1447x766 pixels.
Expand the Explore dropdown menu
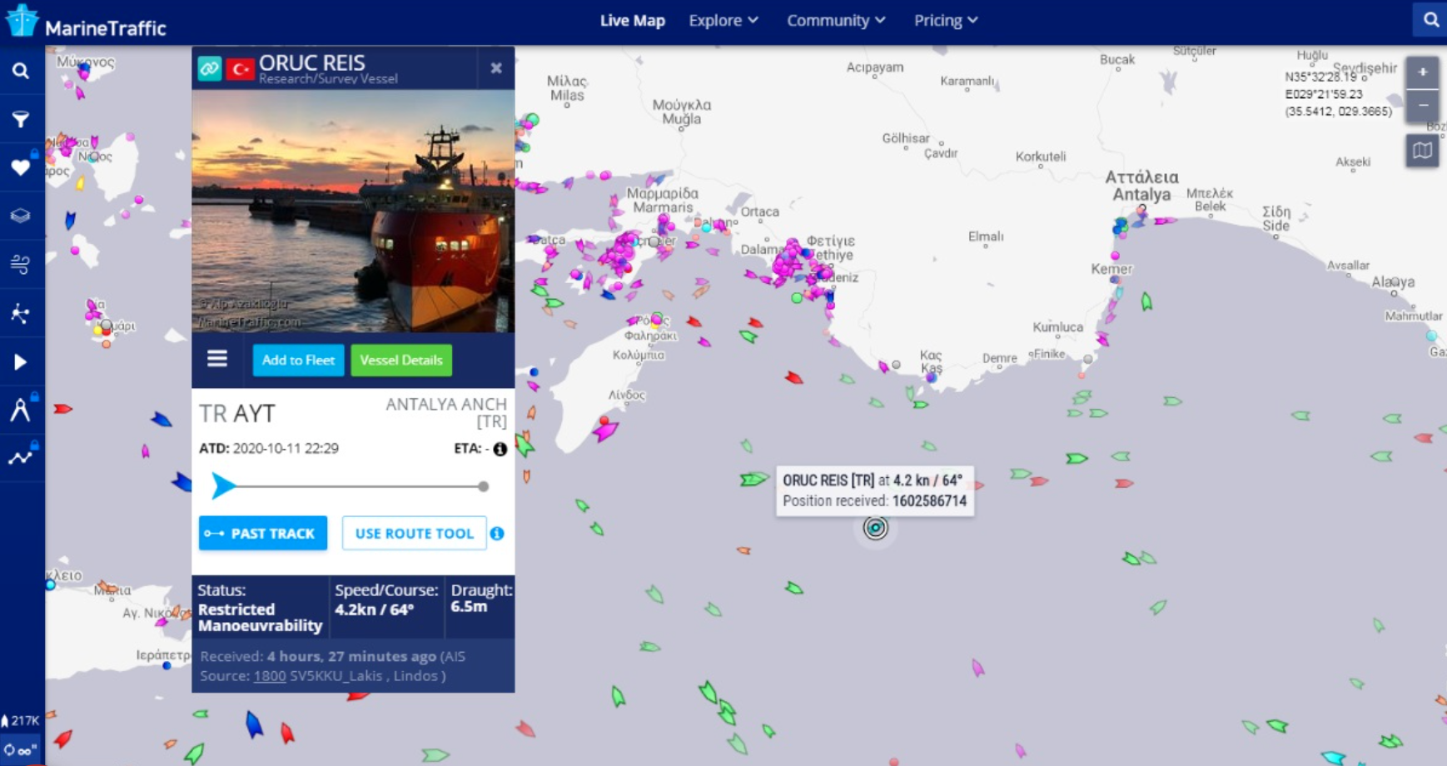pyautogui.click(x=723, y=21)
